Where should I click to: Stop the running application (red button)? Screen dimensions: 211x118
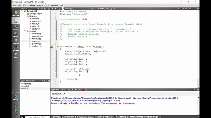click(x=83, y=90)
